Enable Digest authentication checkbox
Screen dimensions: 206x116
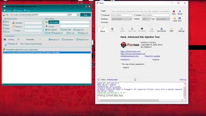[x=4, y=28]
